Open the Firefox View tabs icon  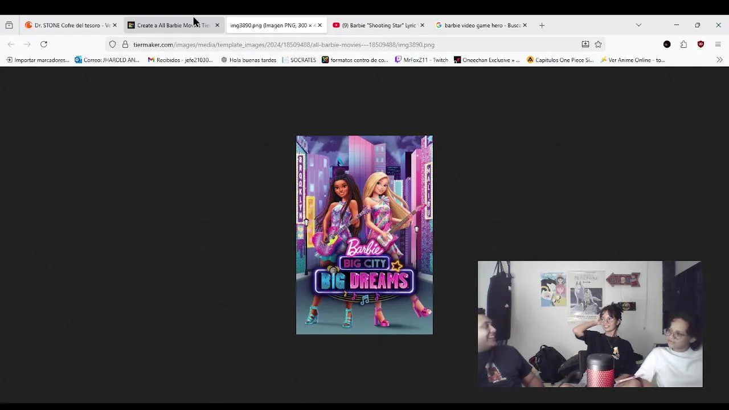click(9, 25)
